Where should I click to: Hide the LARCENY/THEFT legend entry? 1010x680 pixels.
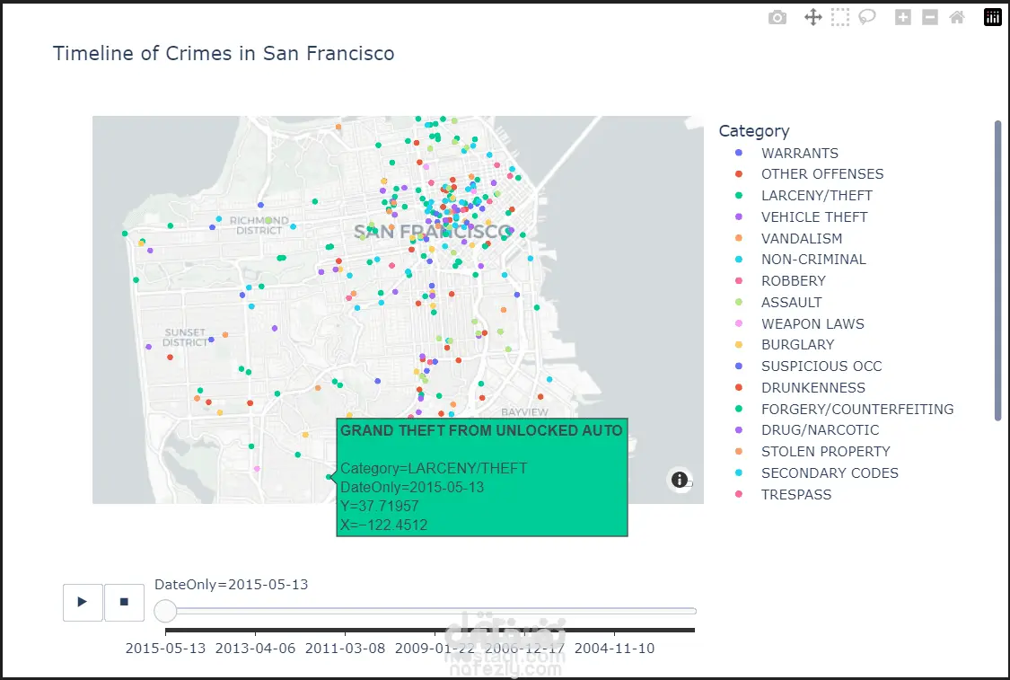point(816,195)
